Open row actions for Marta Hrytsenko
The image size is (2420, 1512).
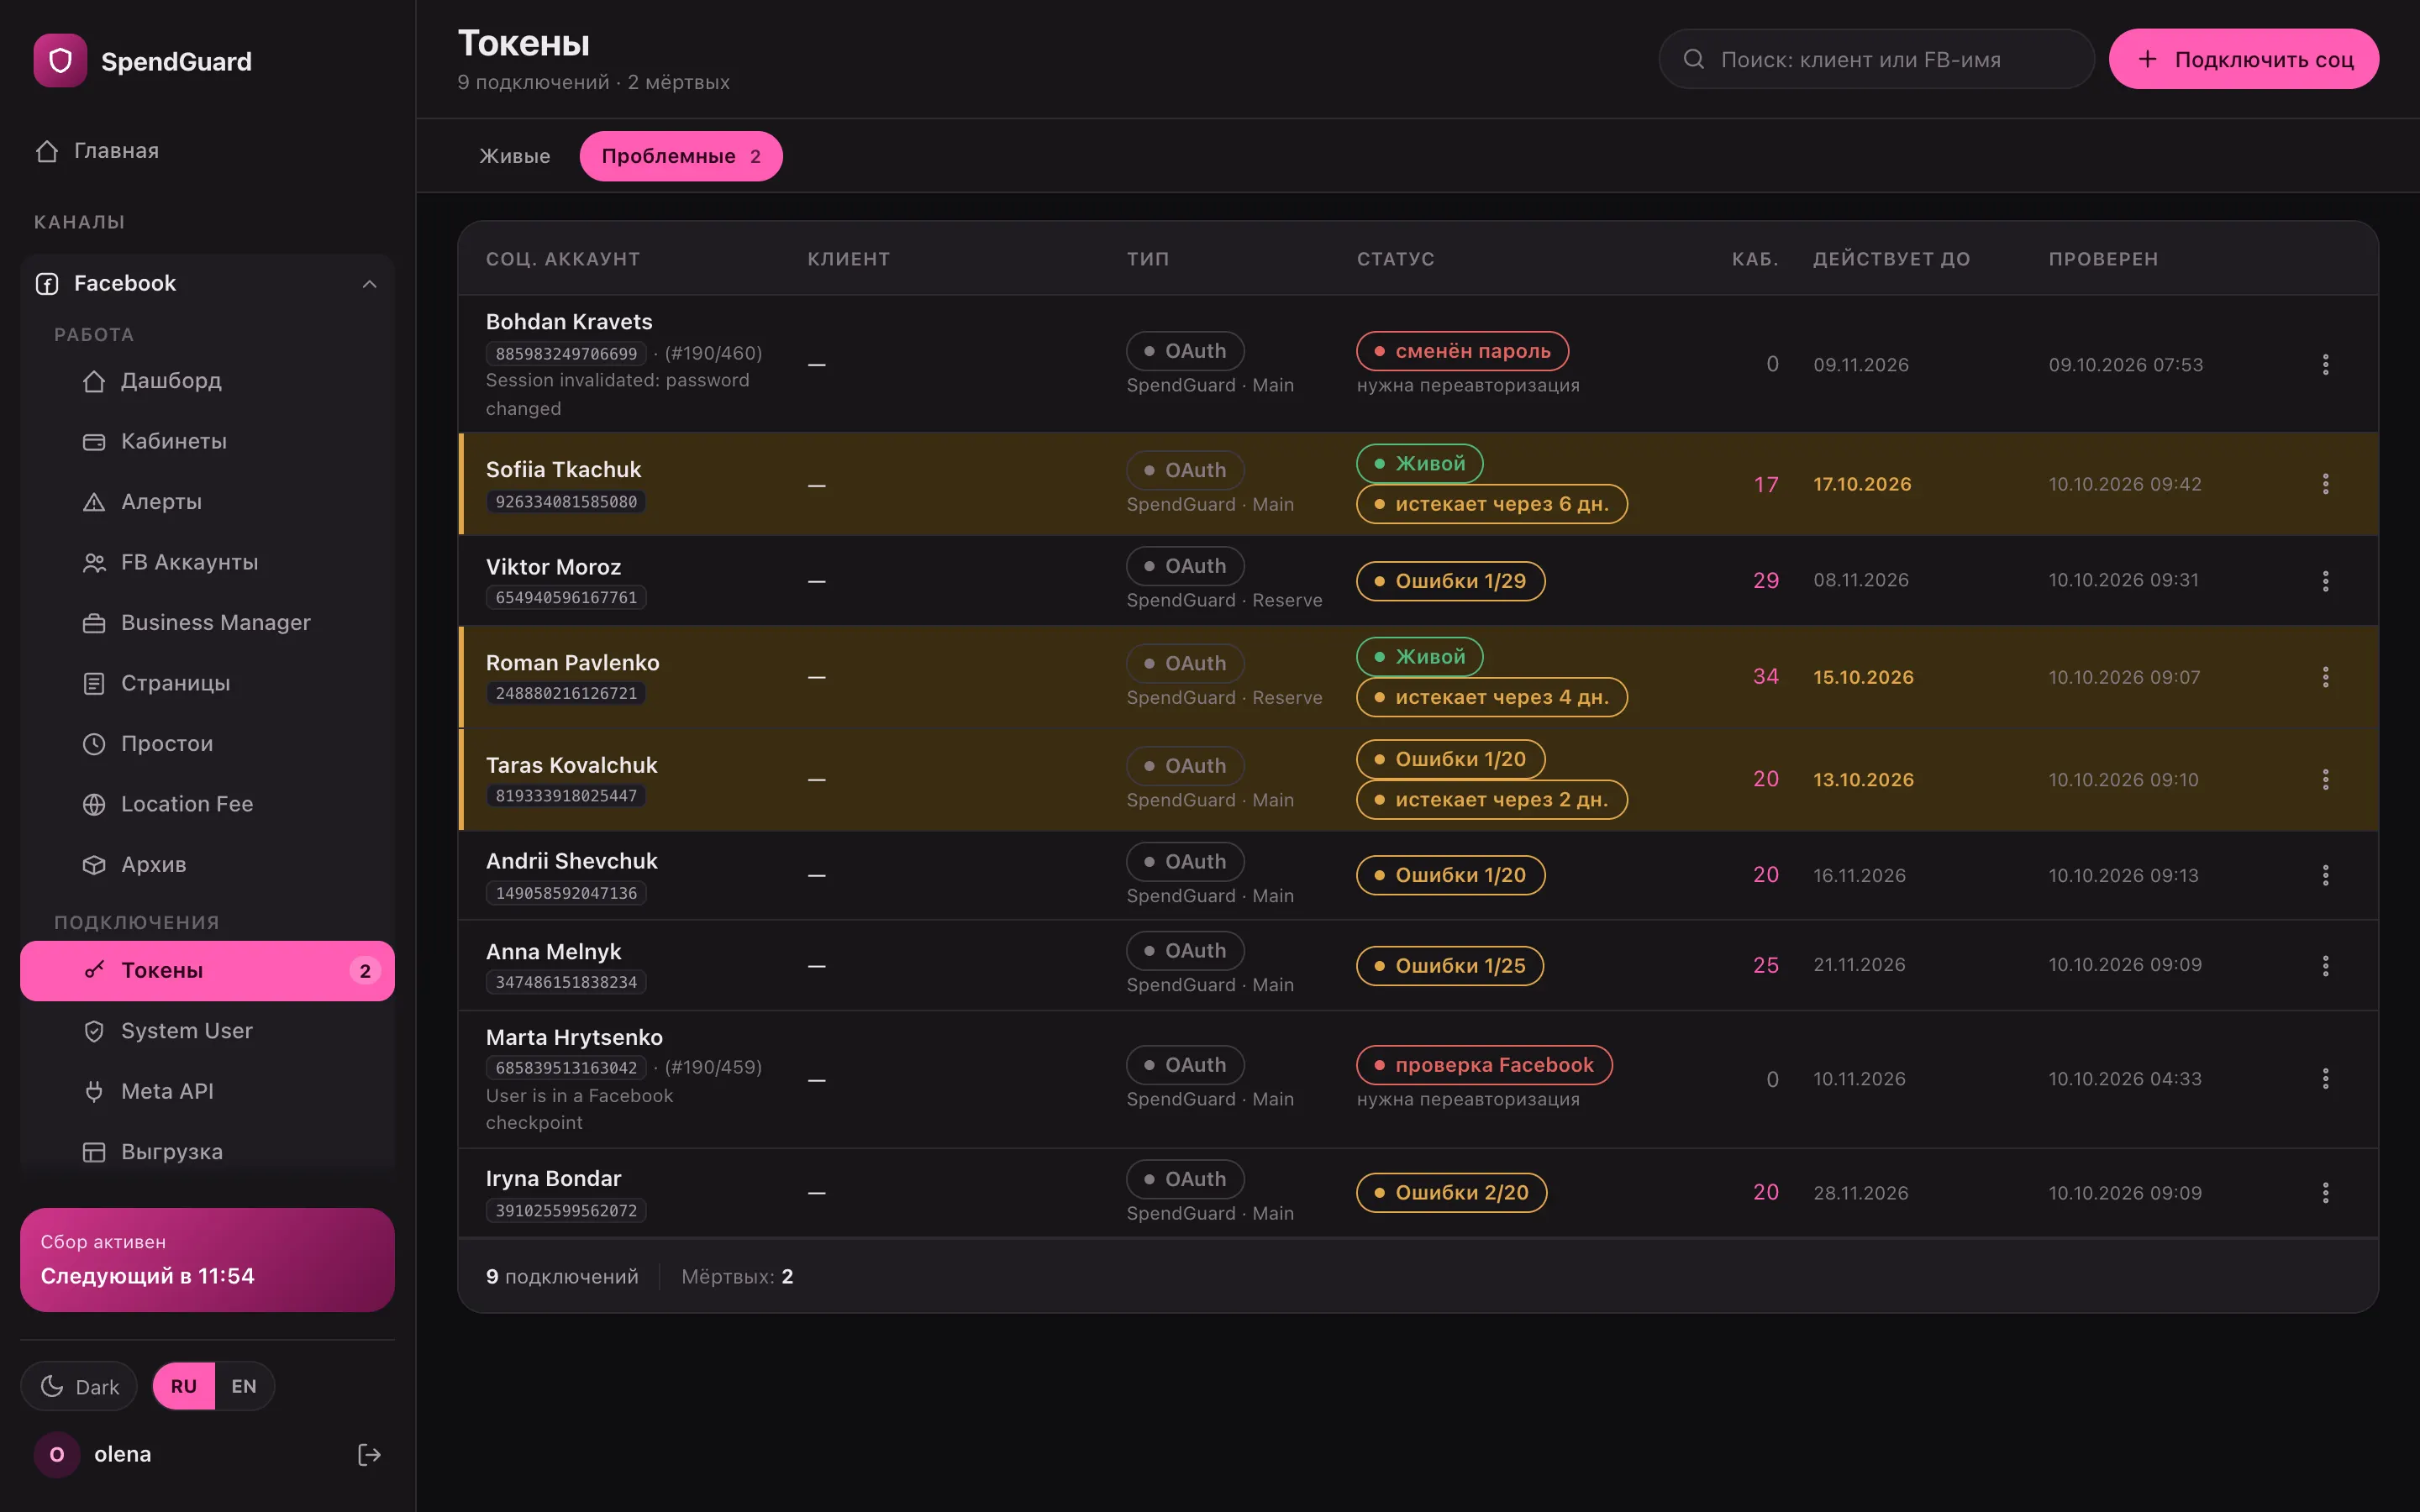(x=2325, y=1079)
